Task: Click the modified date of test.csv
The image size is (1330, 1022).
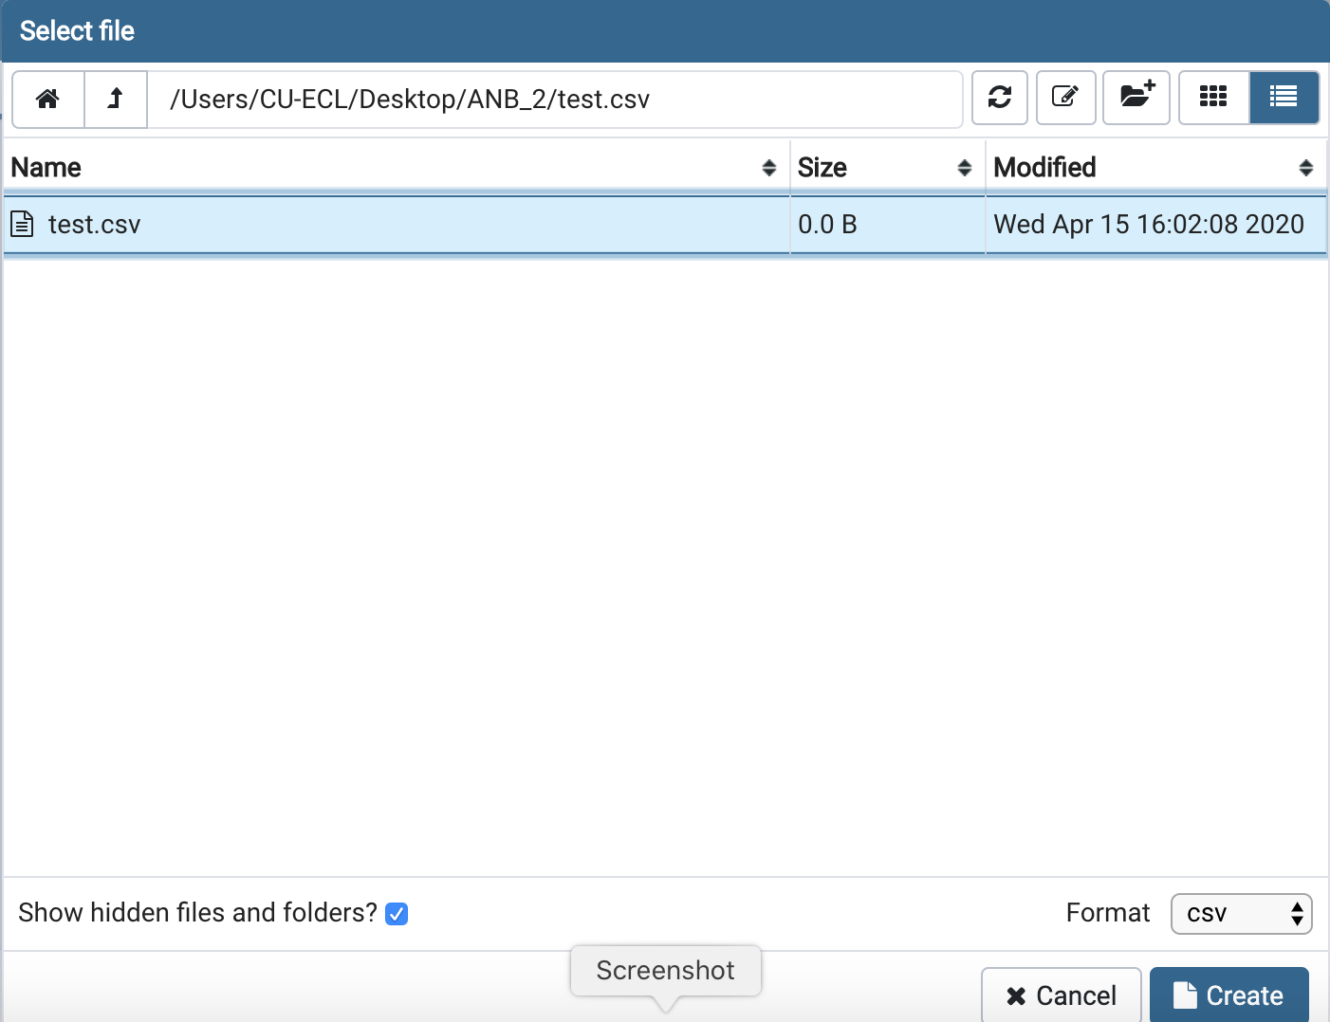Action: [1148, 225]
